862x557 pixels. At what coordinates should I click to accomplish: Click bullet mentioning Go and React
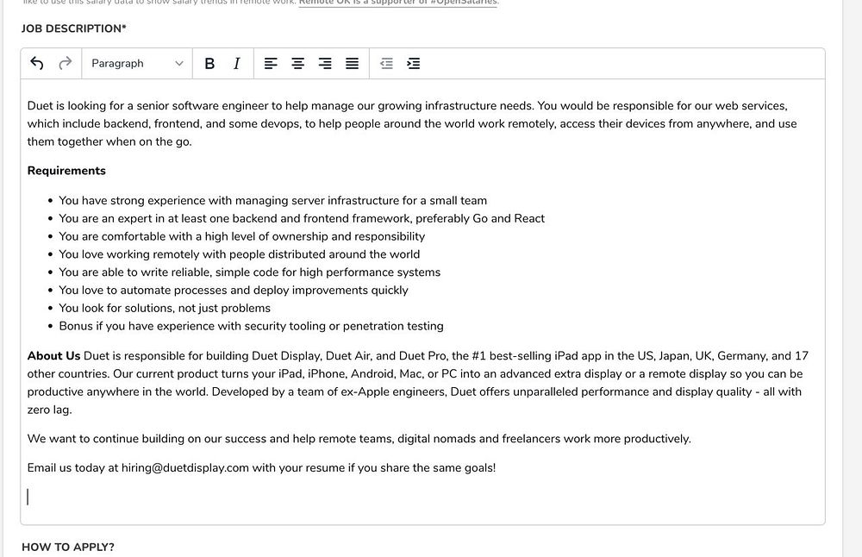pyautogui.click(x=302, y=218)
